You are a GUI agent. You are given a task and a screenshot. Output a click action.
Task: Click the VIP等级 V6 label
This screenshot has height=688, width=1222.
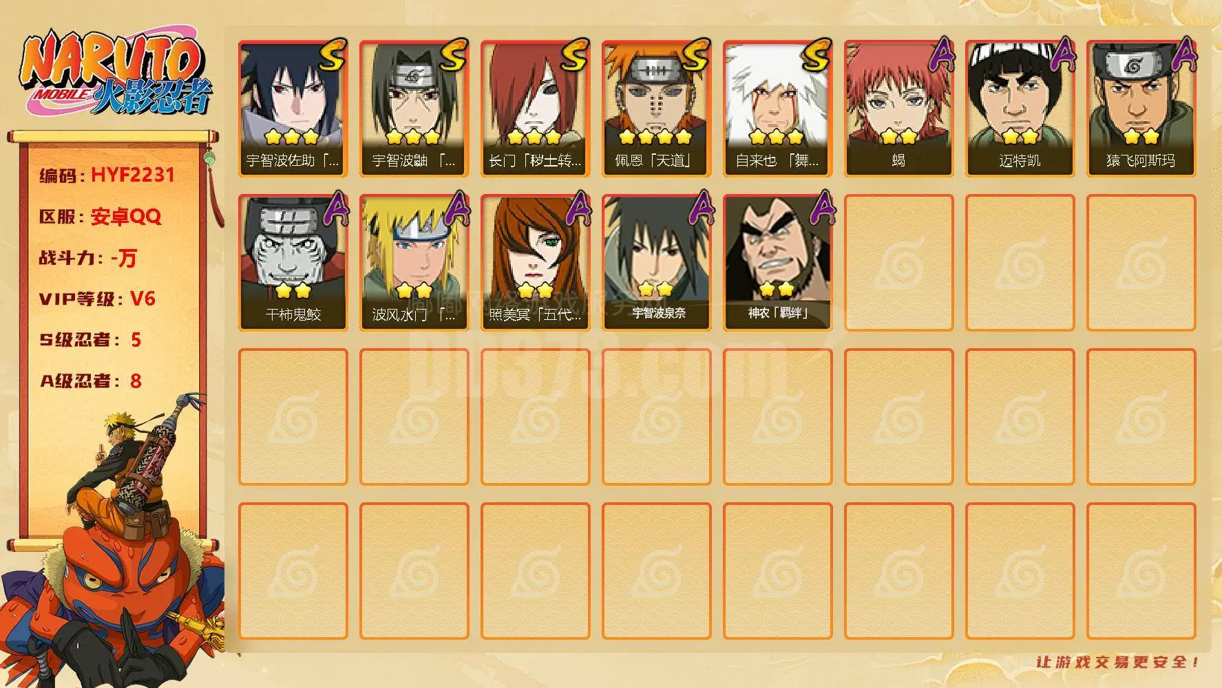(x=97, y=299)
